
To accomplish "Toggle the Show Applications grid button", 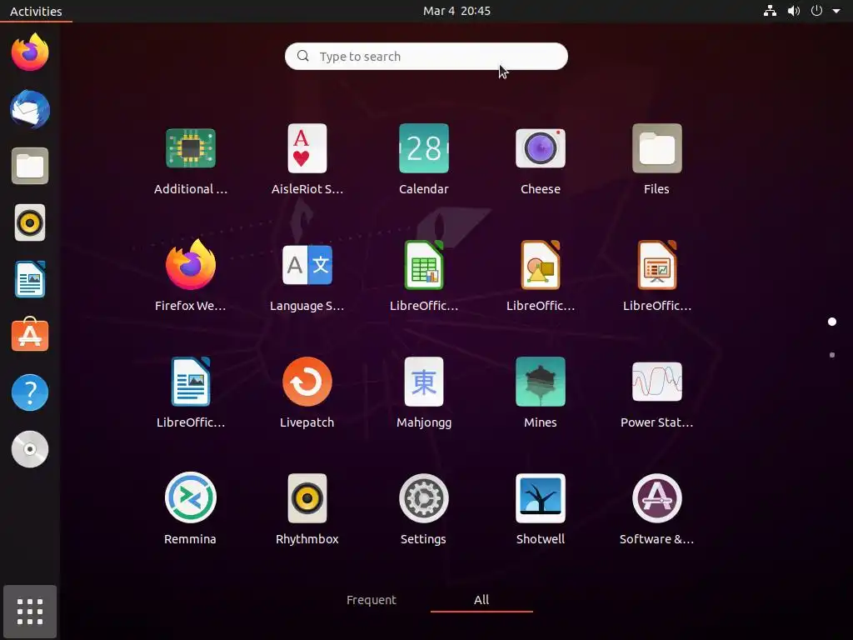I will click(30, 612).
